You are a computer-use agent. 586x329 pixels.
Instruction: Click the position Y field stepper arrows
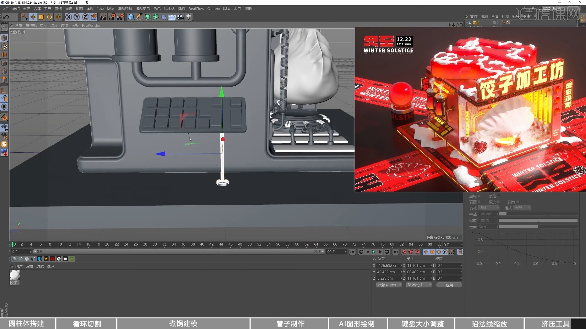(x=401, y=272)
